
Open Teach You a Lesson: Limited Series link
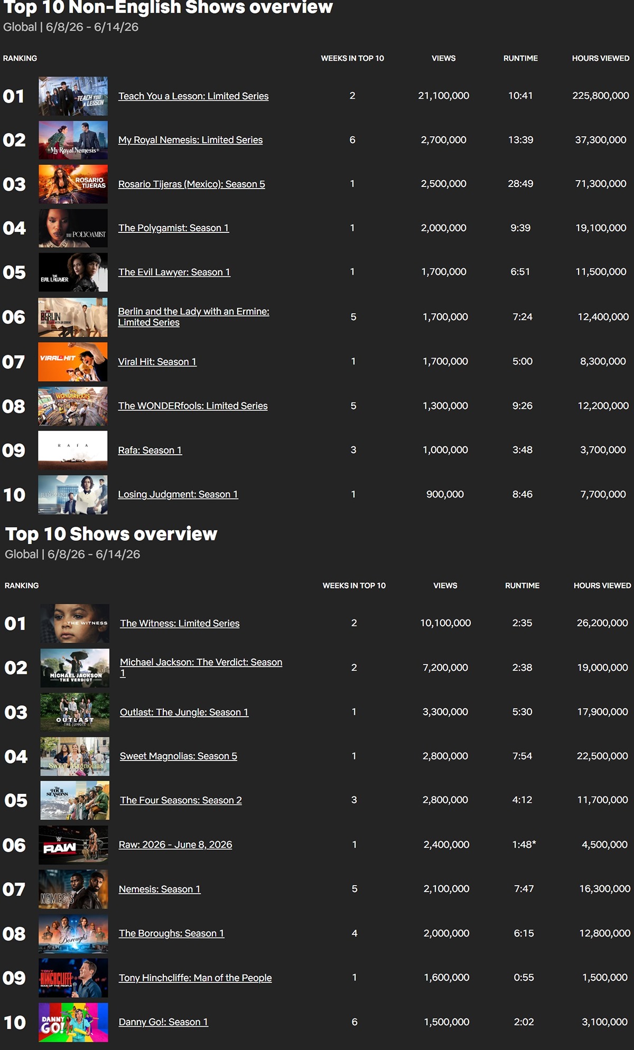(x=193, y=96)
